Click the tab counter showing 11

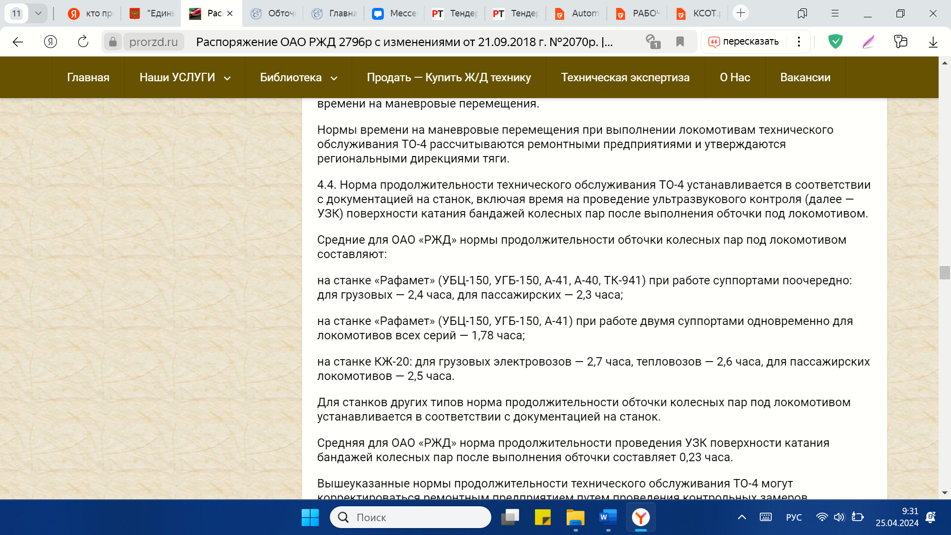pyautogui.click(x=16, y=13)
